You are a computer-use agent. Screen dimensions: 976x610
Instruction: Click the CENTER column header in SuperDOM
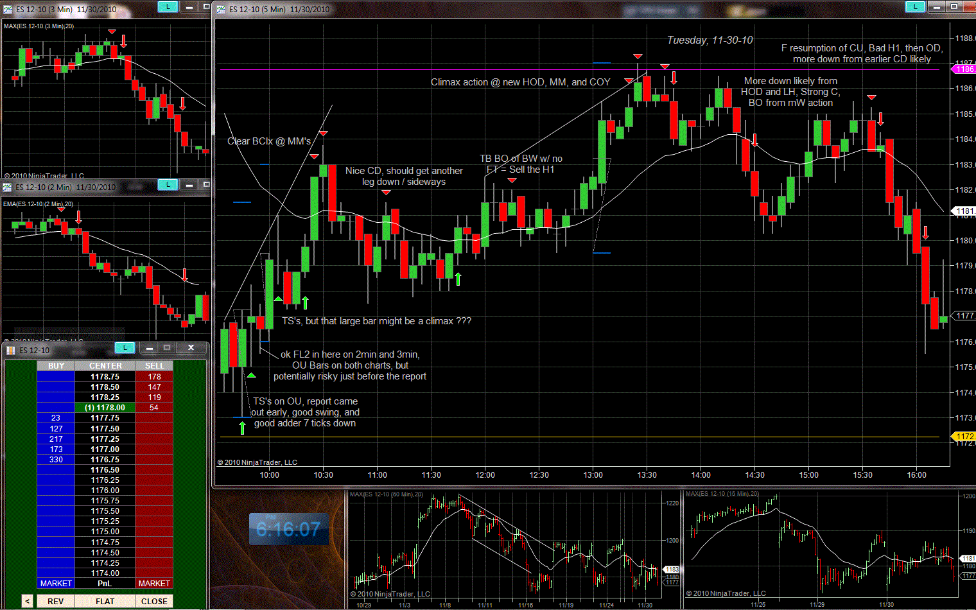point(105,365)
